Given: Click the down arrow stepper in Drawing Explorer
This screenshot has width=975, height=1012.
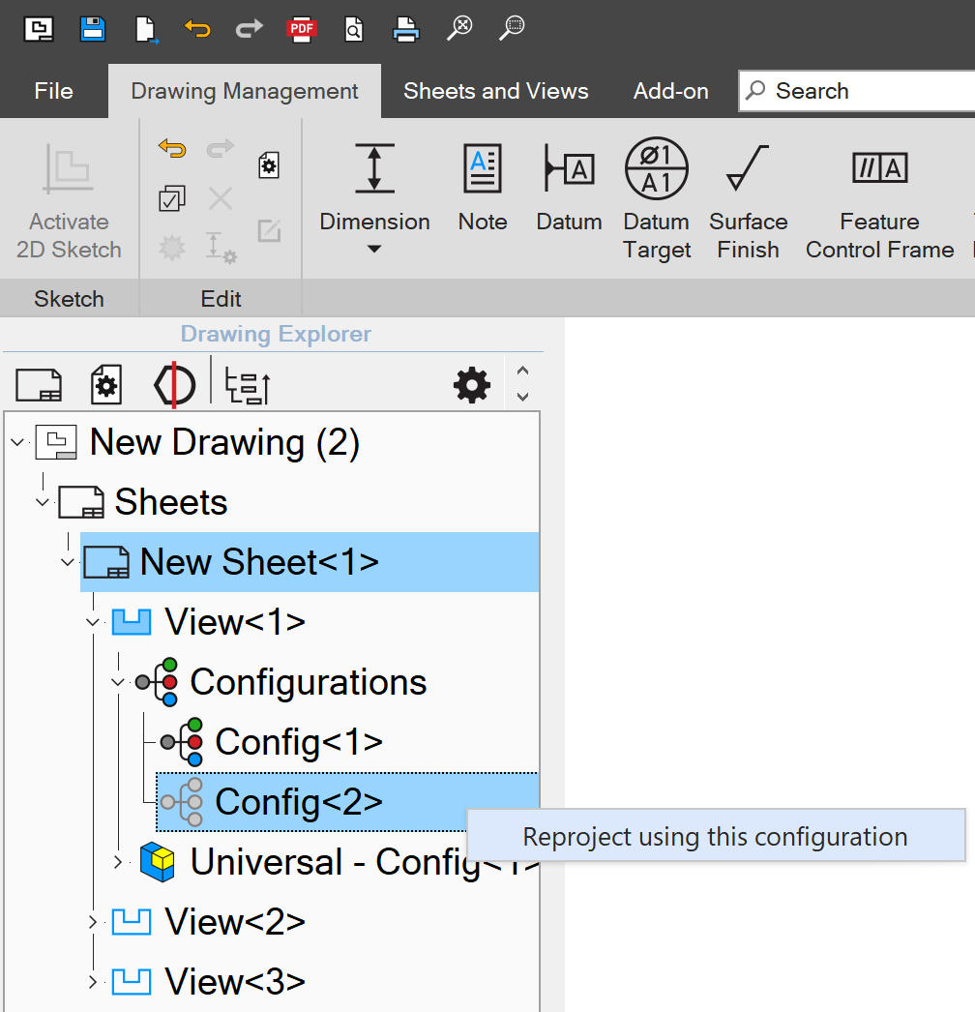Looking at the screenshot, I should (x=522, y=397).
